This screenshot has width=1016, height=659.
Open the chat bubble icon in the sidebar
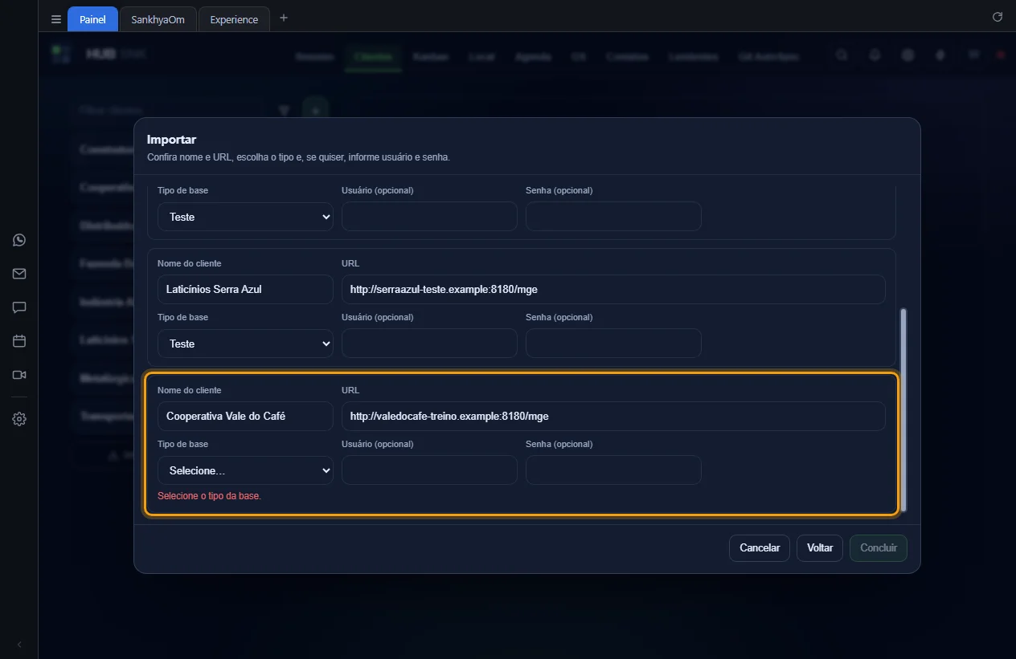pyautogui.click(x=19, y=307)
